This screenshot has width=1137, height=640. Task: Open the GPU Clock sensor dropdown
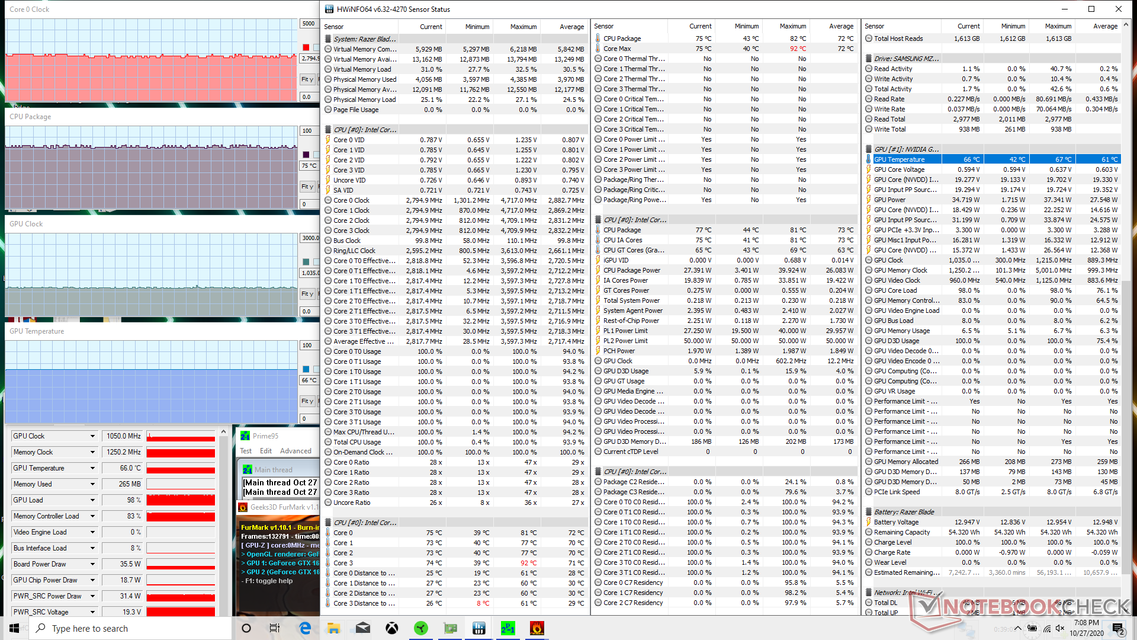[92, 436]
